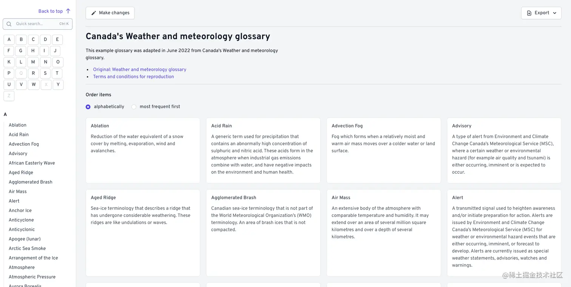Click the document icon on Export button
This screenshot has width=571, height=287.
point(529,13)
